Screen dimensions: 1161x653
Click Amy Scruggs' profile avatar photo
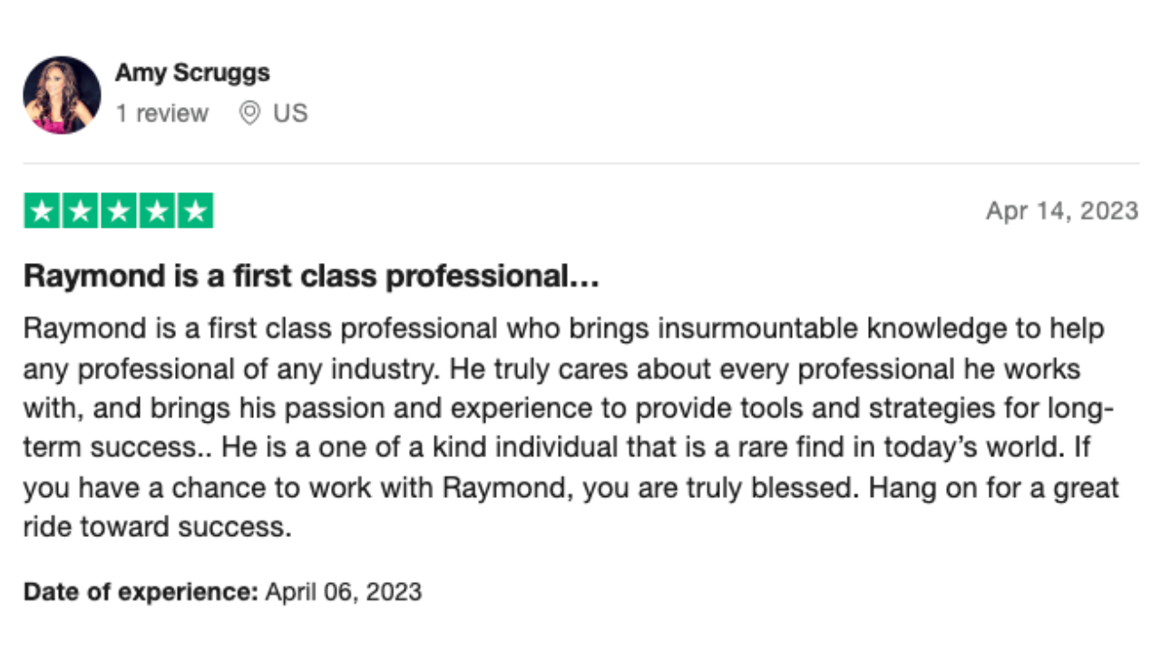coord(62,94)
